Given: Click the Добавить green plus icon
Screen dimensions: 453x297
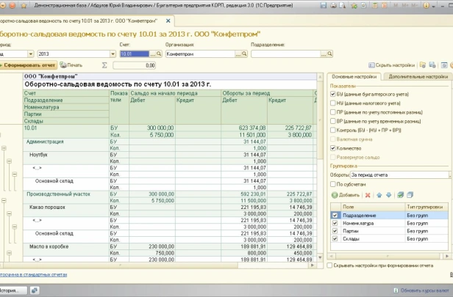Looking at the screenshot, I should coord(335,195).
